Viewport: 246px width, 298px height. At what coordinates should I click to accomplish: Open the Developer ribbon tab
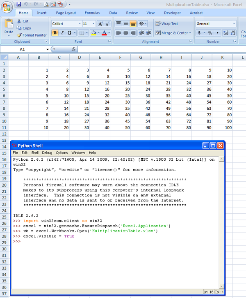tap(172, 13)
